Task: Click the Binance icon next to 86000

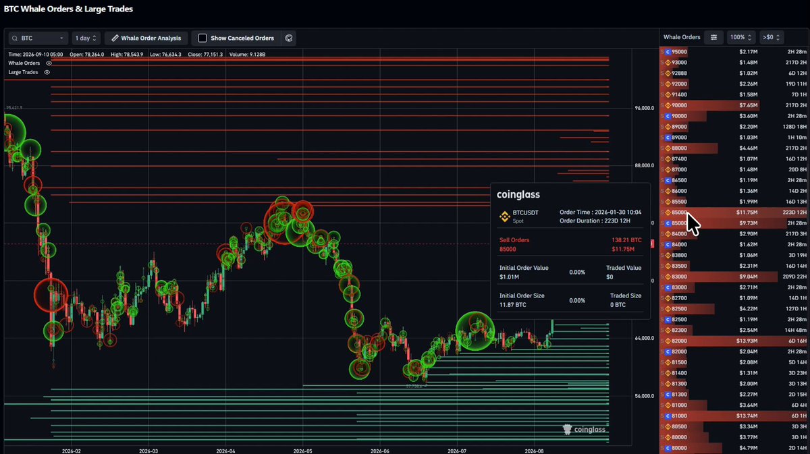Action: 668,191
